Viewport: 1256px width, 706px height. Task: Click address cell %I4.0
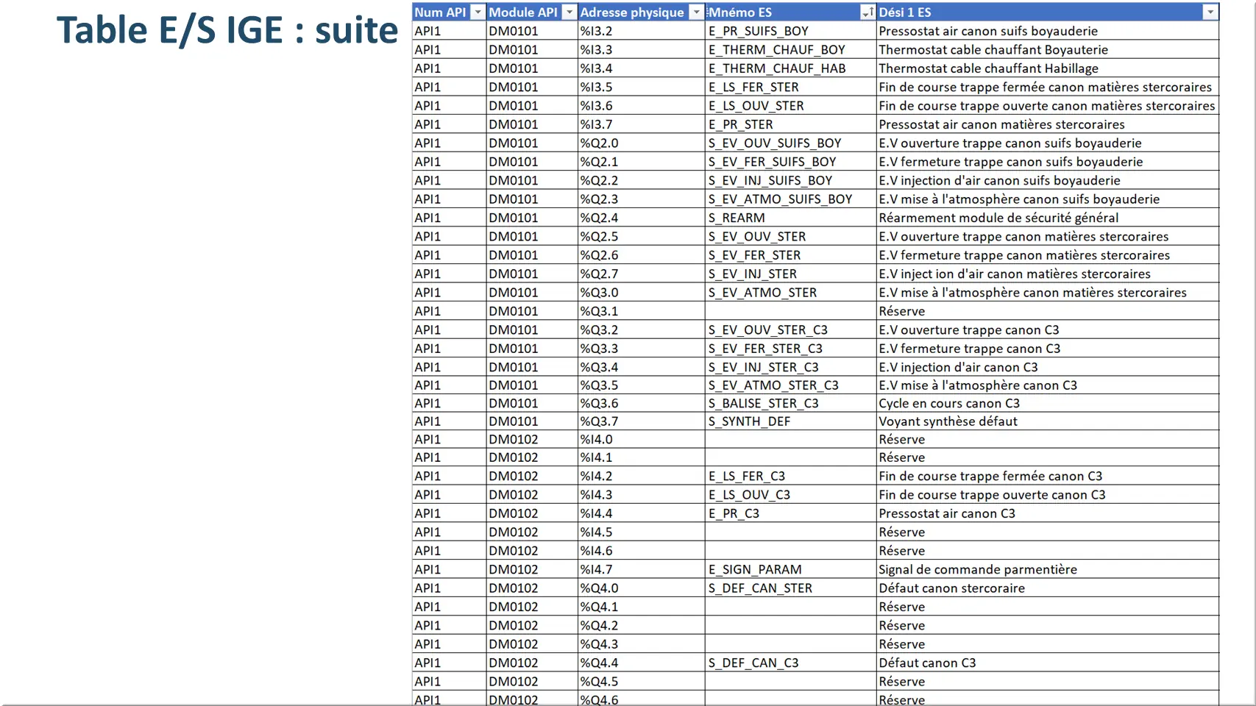pos(641,439)
